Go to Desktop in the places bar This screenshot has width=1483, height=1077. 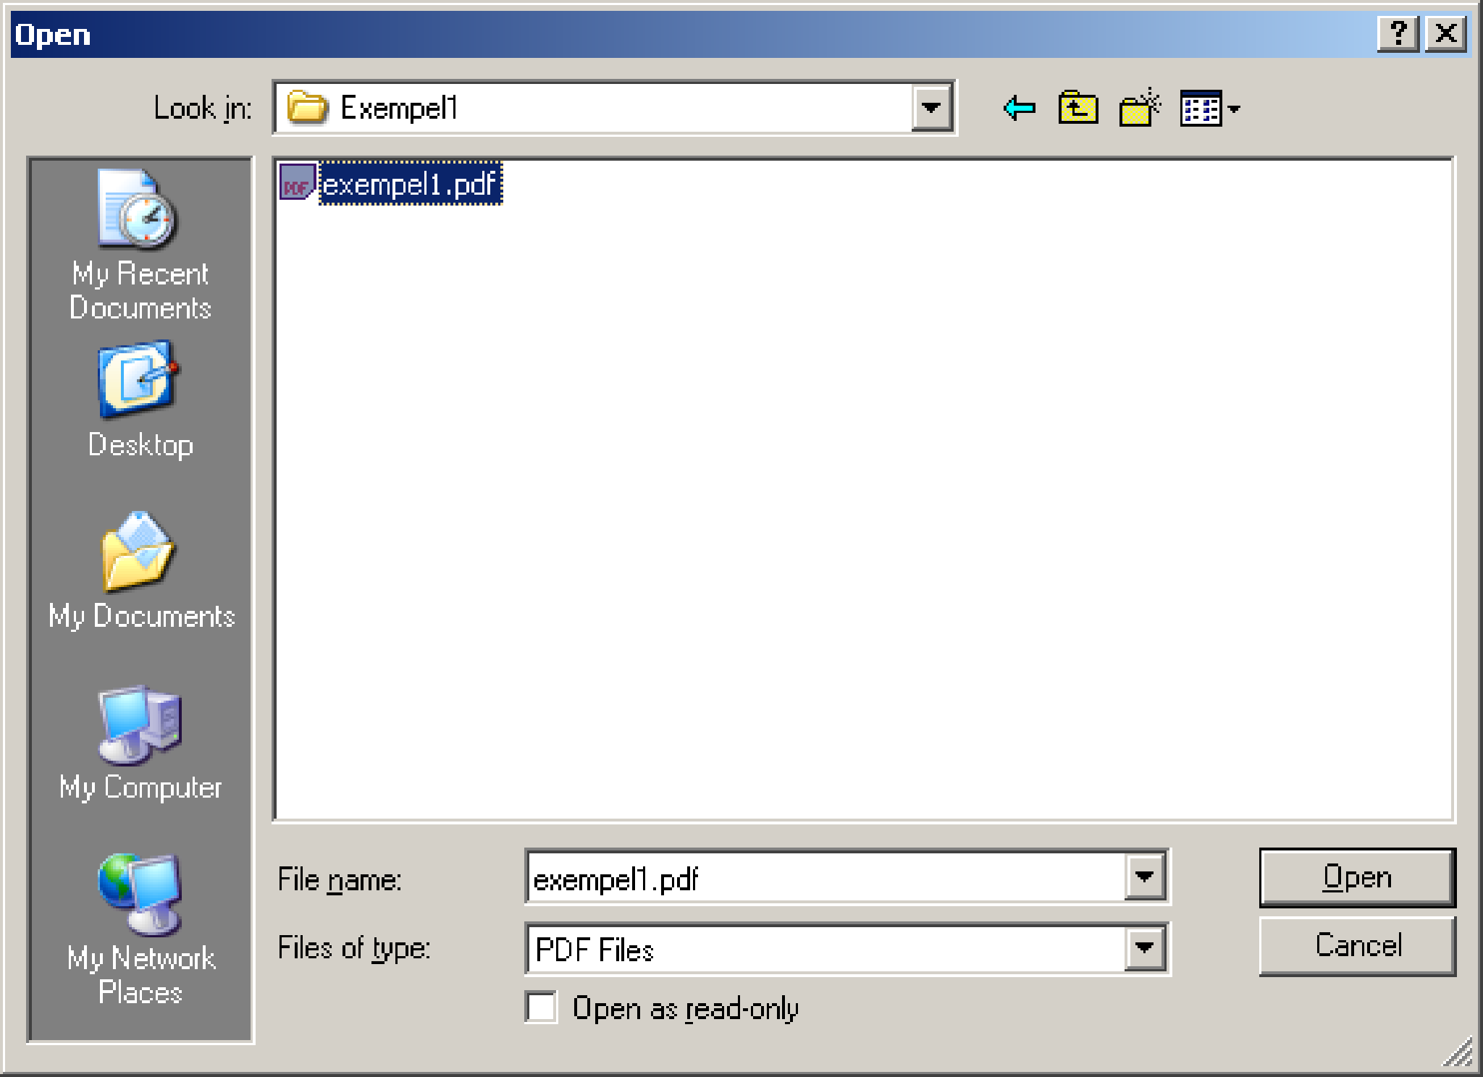pos(140,400)
